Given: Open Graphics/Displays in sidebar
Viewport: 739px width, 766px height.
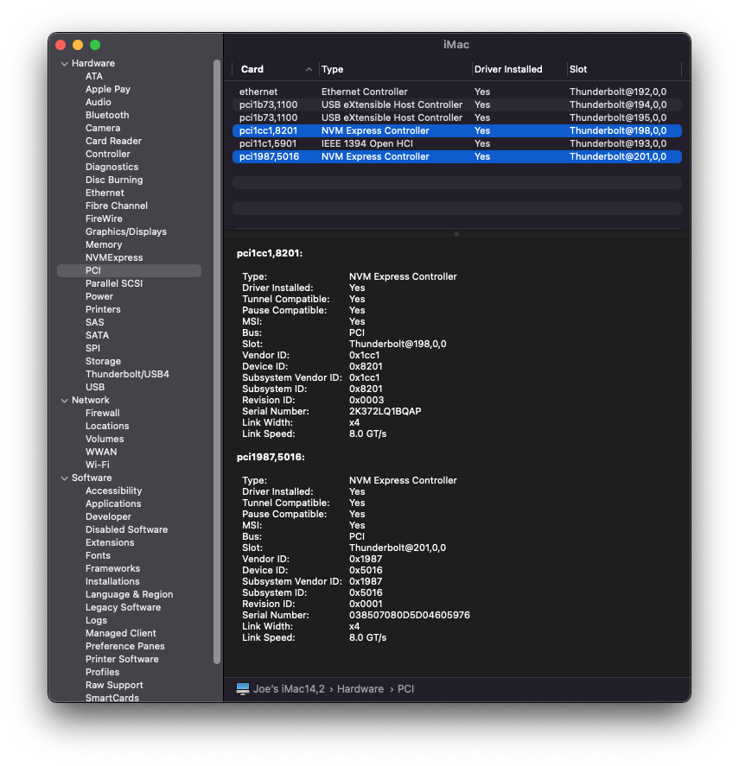Looking at the screenshot, I should point(126,231).
